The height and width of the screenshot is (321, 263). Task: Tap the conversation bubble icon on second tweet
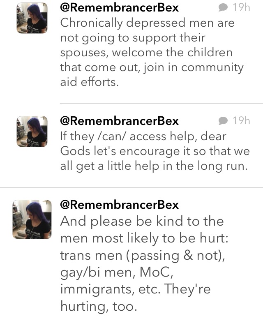click(x=223, y=121)
